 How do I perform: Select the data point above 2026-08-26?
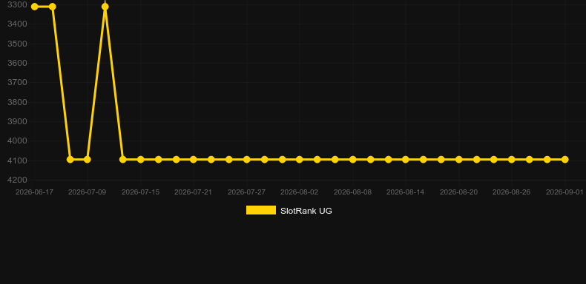coord(512,160)
